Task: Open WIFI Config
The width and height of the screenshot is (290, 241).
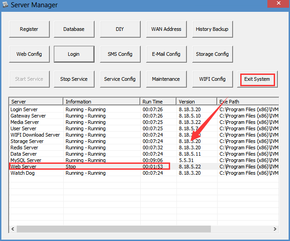Action: (x=212, y=79)
